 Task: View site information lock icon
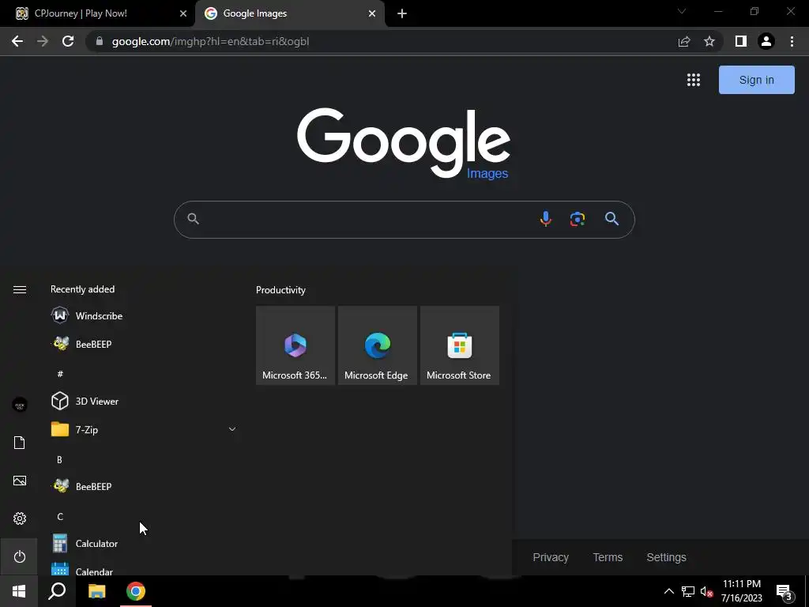tap(100, 41)
